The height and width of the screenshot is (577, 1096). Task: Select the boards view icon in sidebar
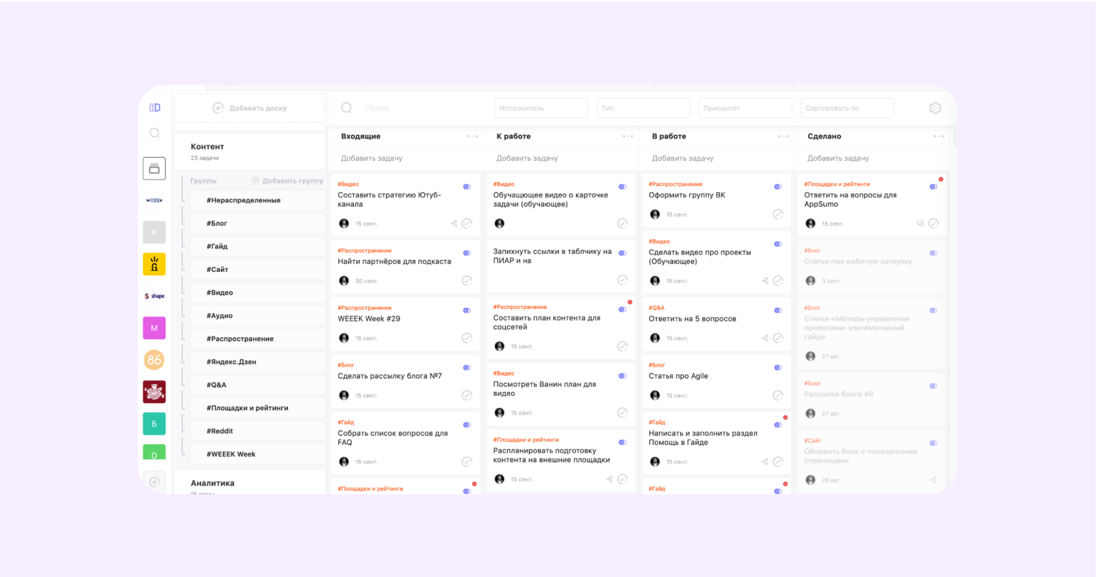point(154,168)
